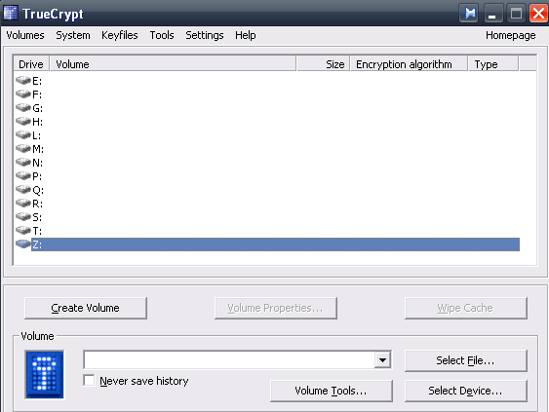This screenshot has width=549, height=412.
Task: Click the E: drive icon
Action: [23, 81]
